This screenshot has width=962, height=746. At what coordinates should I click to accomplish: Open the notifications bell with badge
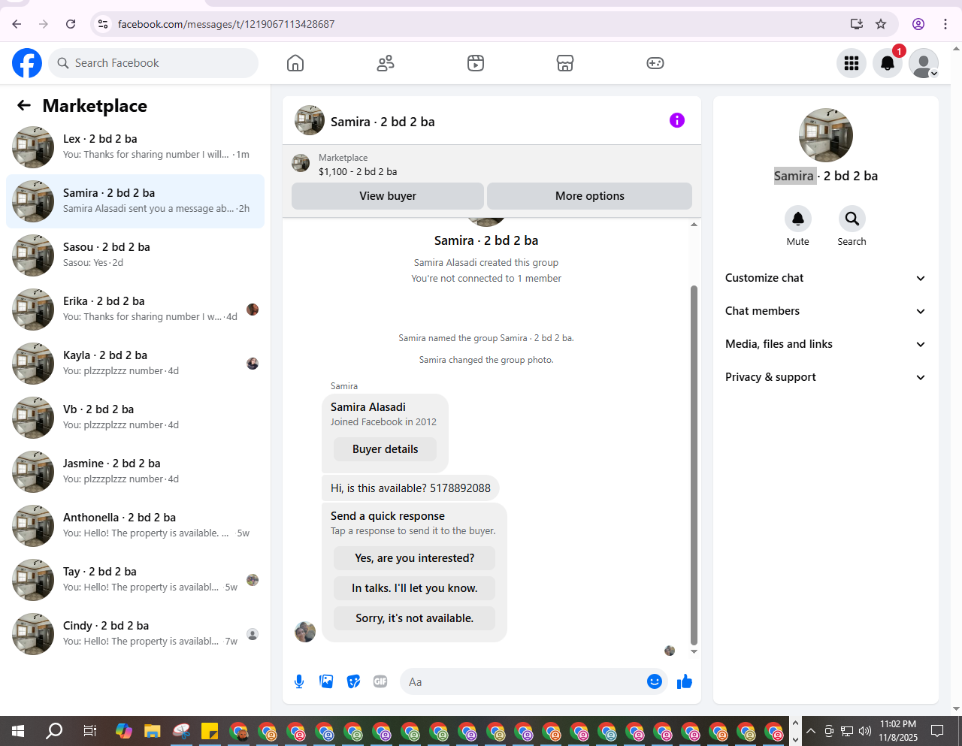click(x=888, y=63)
